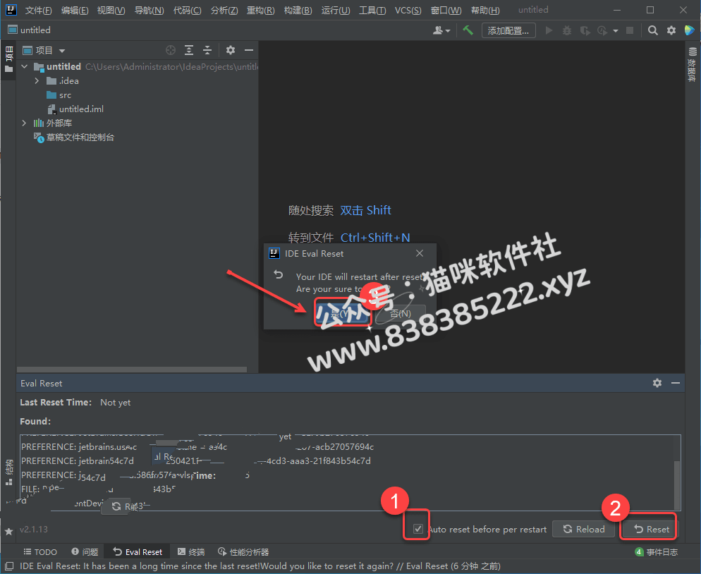Click the Search Everywhere magnifier icon
701x574 pixels.
pos(653,30)
